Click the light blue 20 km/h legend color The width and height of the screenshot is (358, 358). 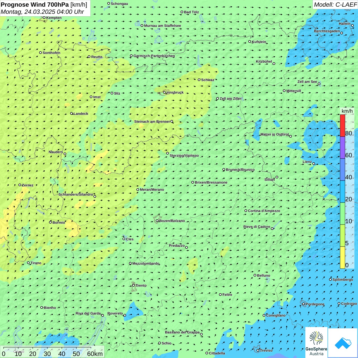(x=342, y=192)
